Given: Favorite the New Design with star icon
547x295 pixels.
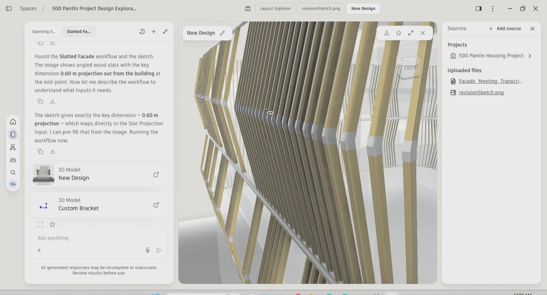Looking at the screenshot, I should pyautogui.click(x=398, y=33).
